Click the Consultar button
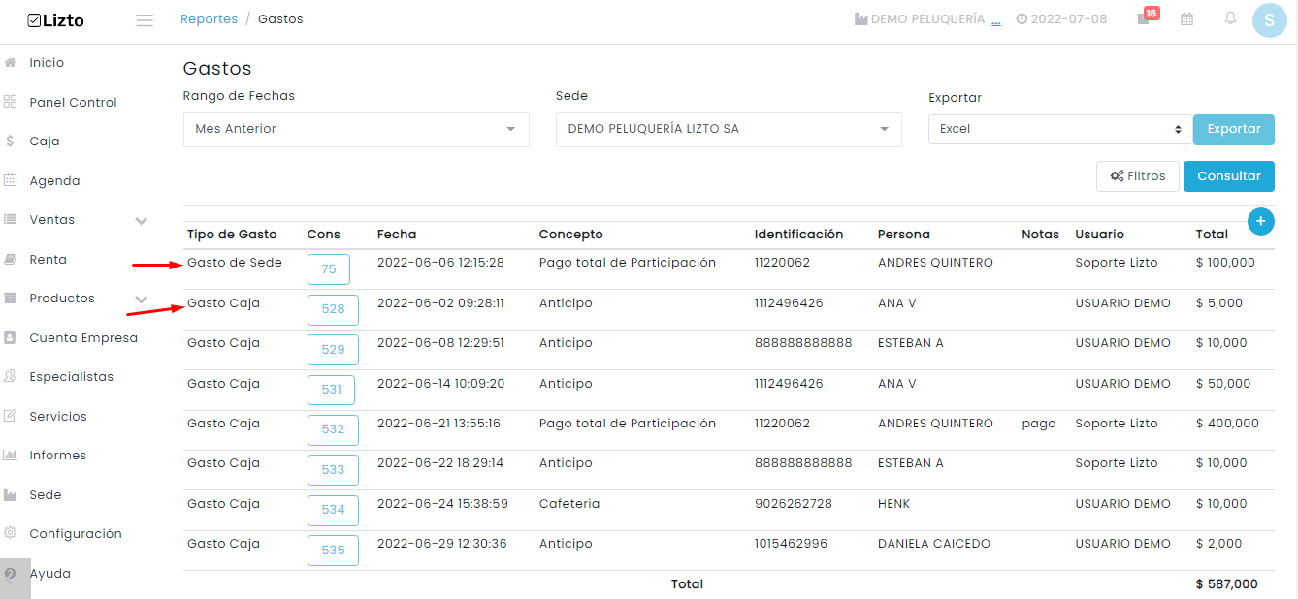 click(1229, 176)
